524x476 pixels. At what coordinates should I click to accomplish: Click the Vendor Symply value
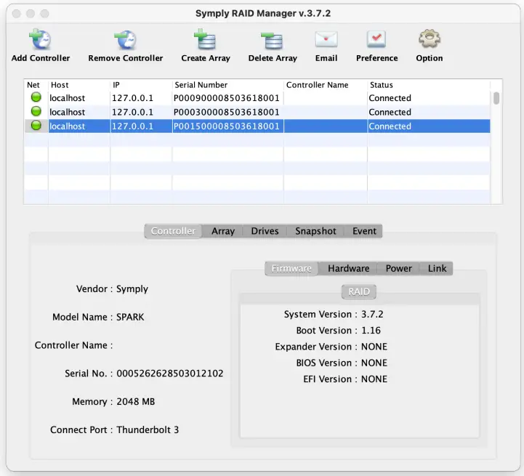point(132,289)
